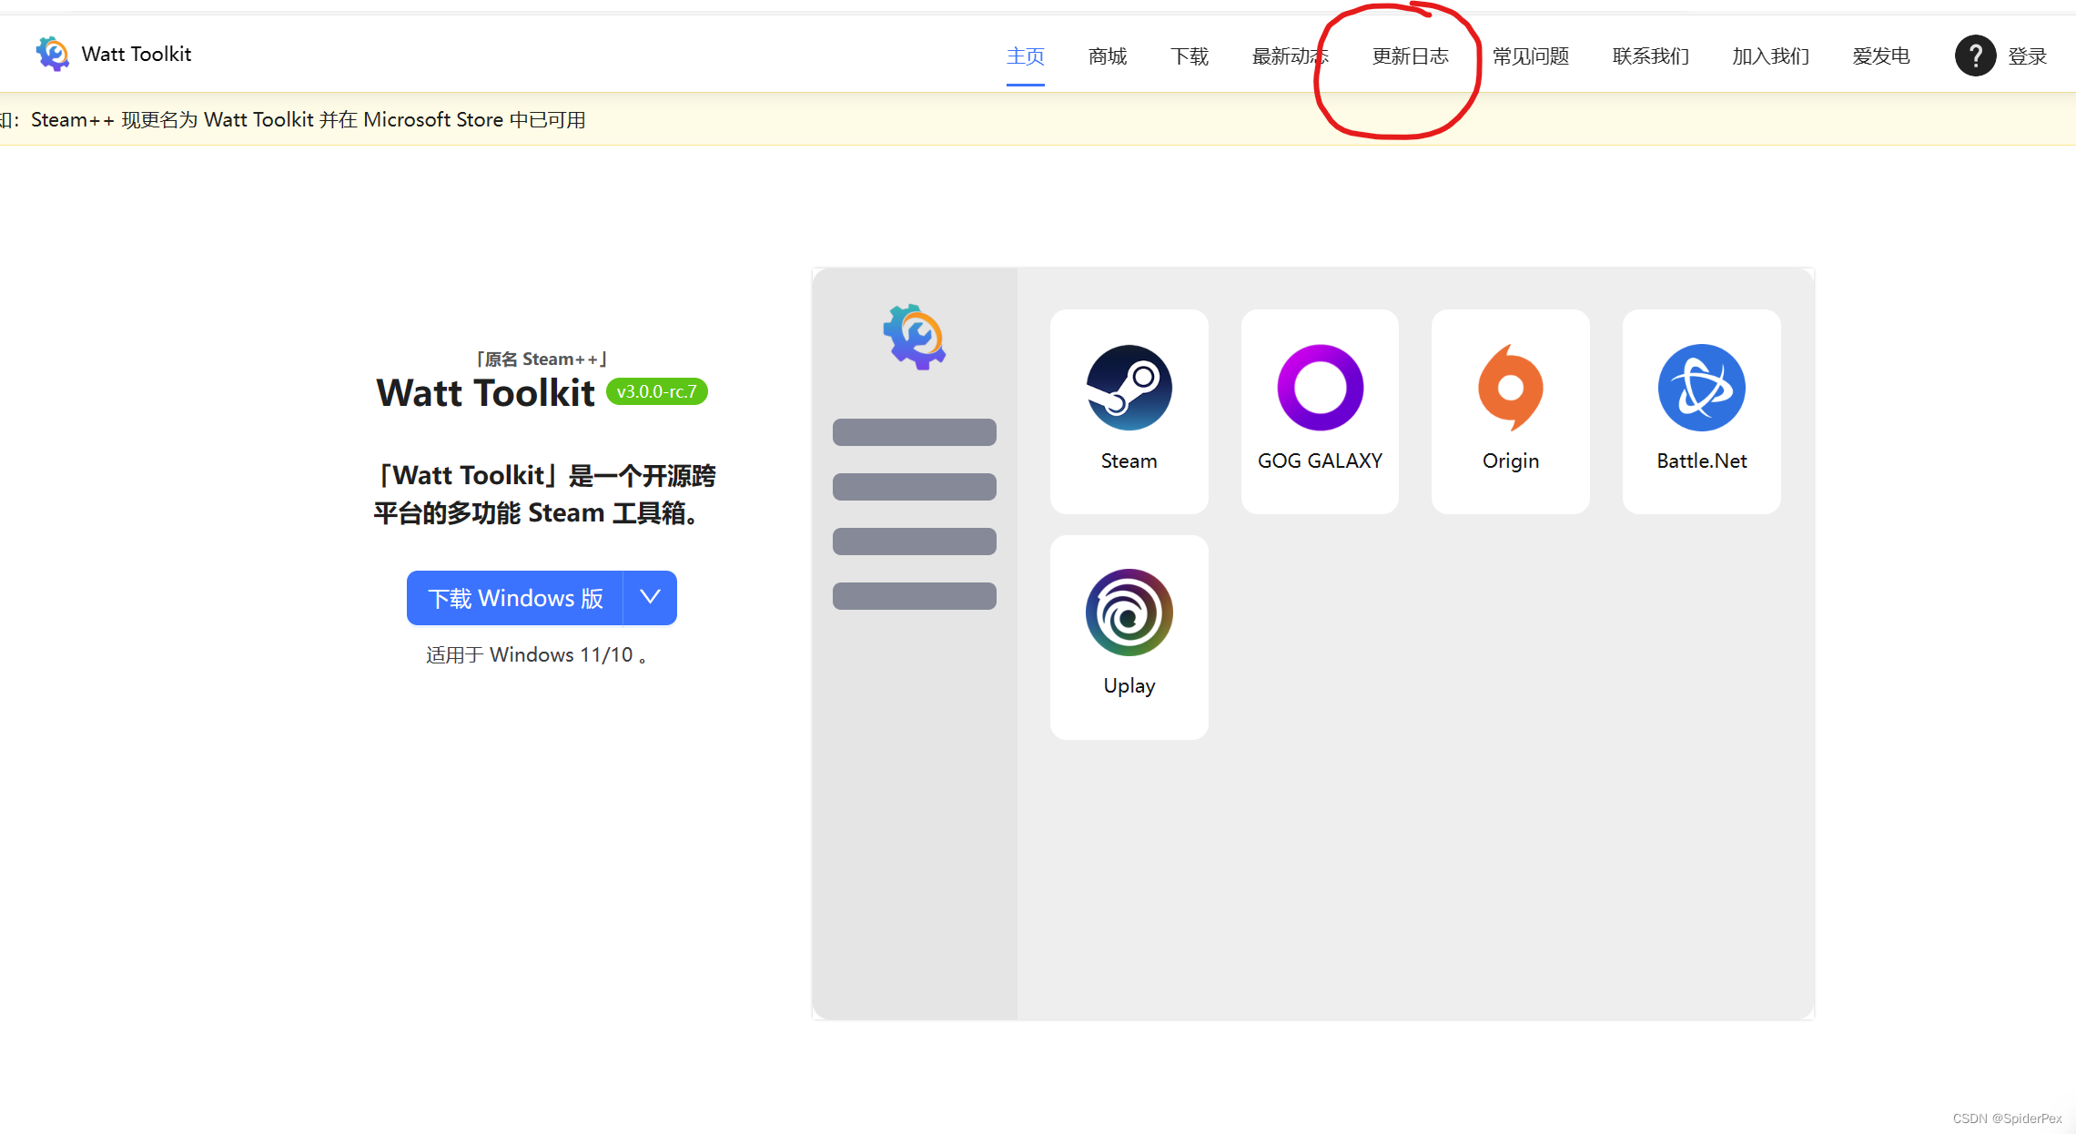Screen dimensions: 2076x1134
Task: Select the Uplay platform icon
Action: [x=1129, y=612]
